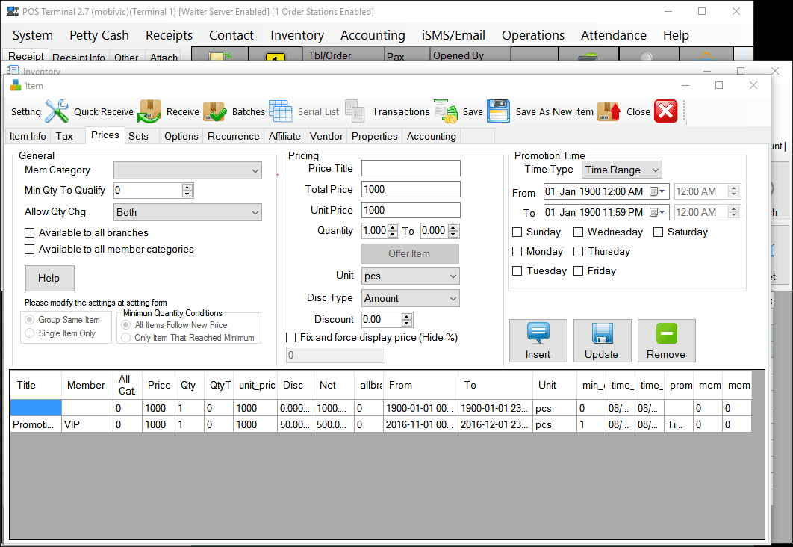Check the Fix and force display price option
The width and height of the screenshot is (793, 547).
tap(290, 338)
